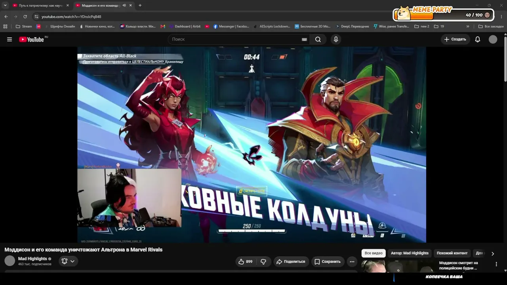Open subscription notification settings dropdown
507x285 pixels.
(x=68, y=261)
